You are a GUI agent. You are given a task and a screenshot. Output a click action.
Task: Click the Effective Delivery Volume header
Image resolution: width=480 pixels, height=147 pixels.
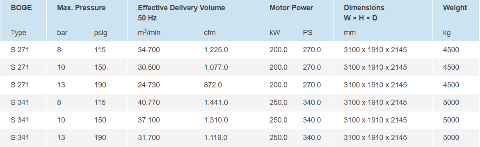[x=181, y=8]
